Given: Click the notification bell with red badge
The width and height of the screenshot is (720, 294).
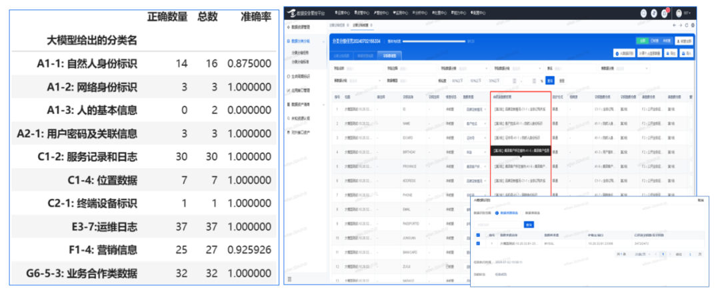Looking at the screenshot, I should pyautogui.click(x=664, y=13).
